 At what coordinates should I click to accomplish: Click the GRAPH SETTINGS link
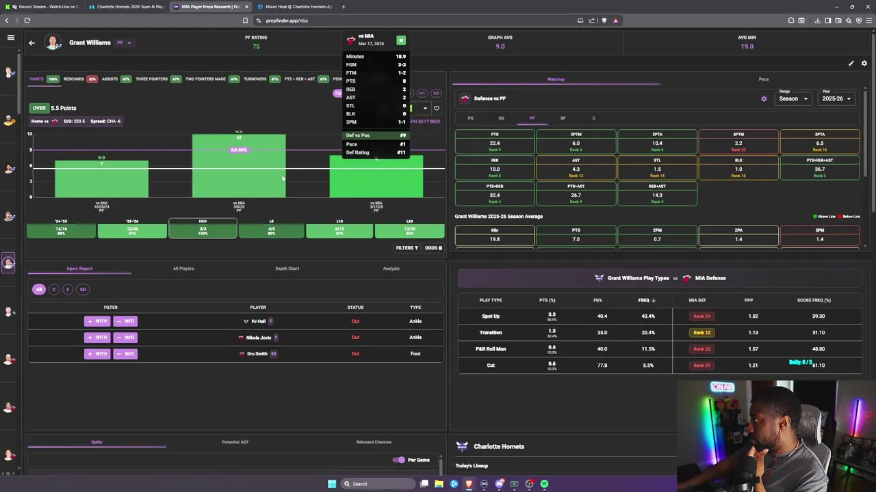425,122
